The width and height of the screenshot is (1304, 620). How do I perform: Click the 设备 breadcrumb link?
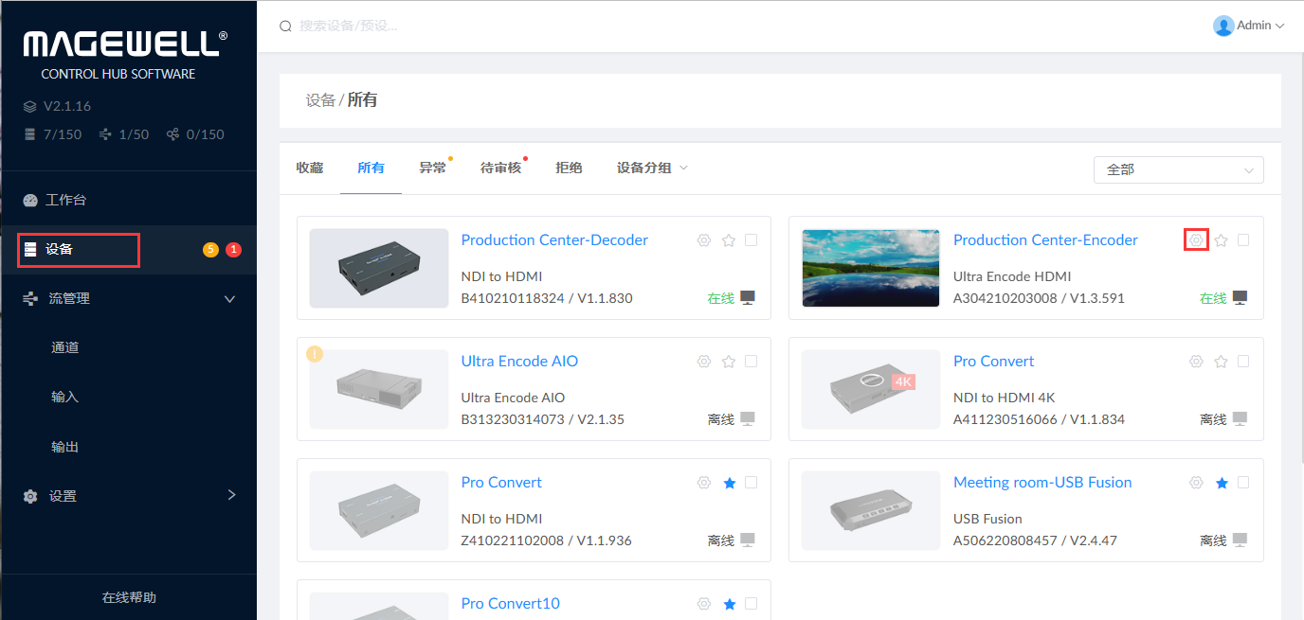point(320,100)
